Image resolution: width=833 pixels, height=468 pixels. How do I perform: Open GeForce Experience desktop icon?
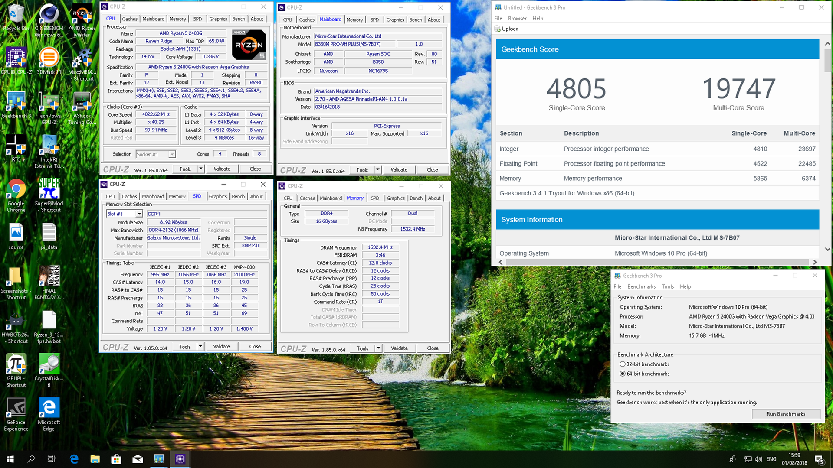click(x=16, y=415)
